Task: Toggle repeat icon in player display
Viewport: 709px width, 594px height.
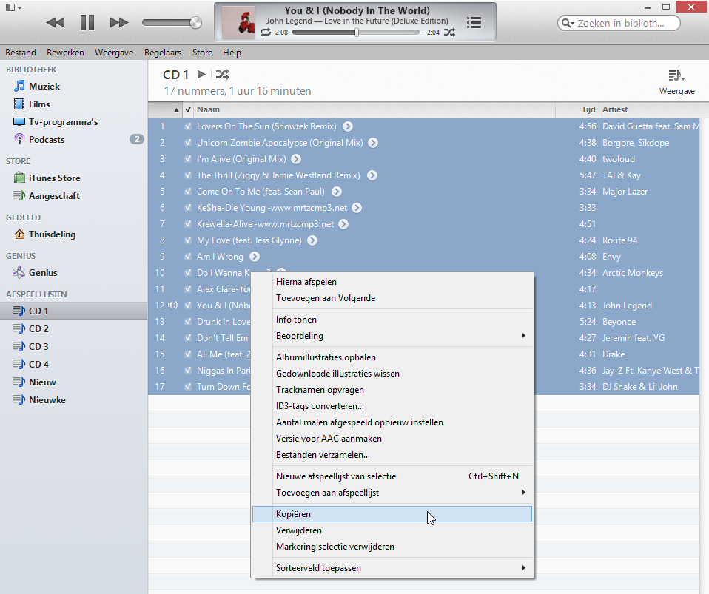Action: 266,32
